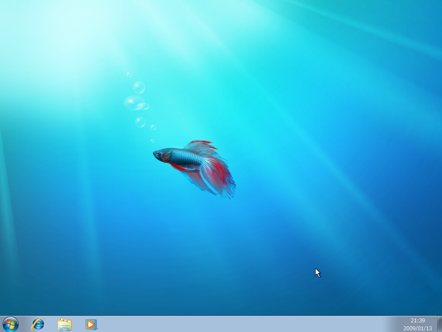
Task: Open Windows Explorer folder icon
Action: (65, 324)
